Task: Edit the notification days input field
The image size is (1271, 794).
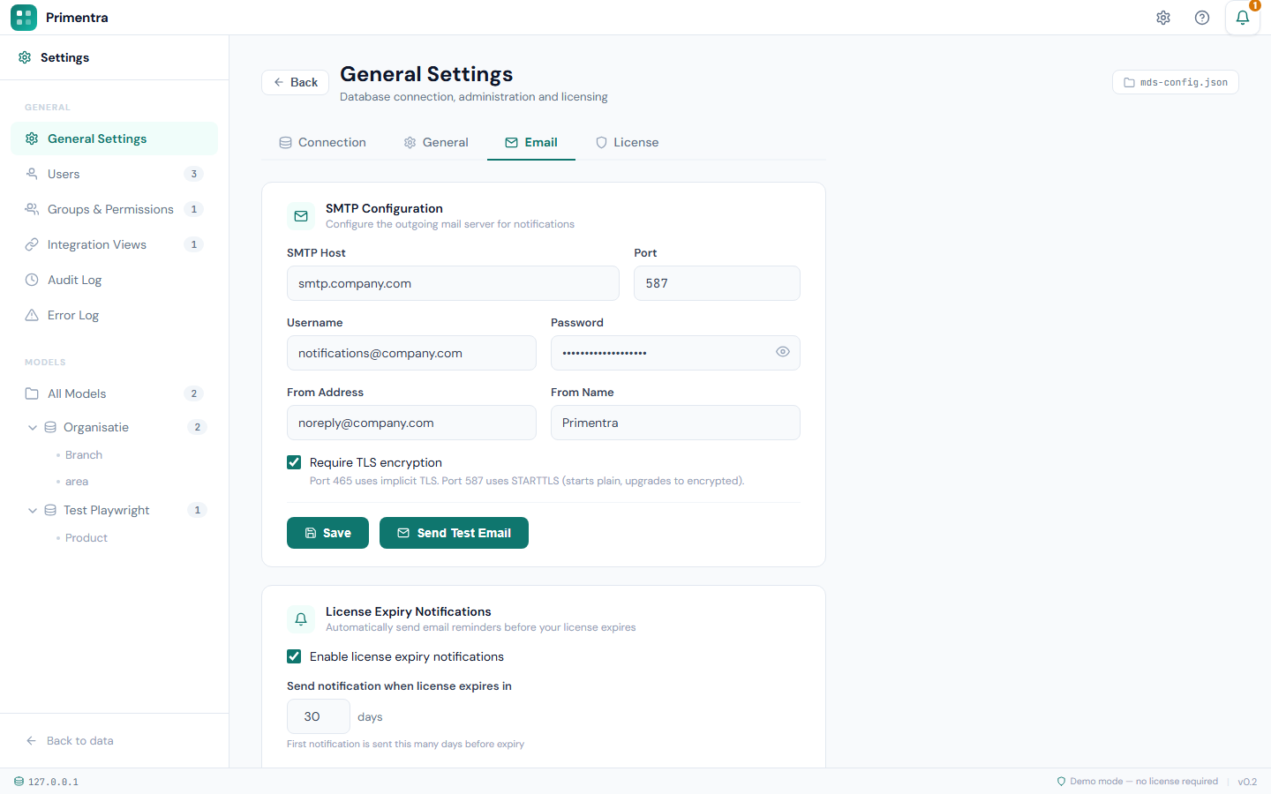Action: [x=318, y=715]
